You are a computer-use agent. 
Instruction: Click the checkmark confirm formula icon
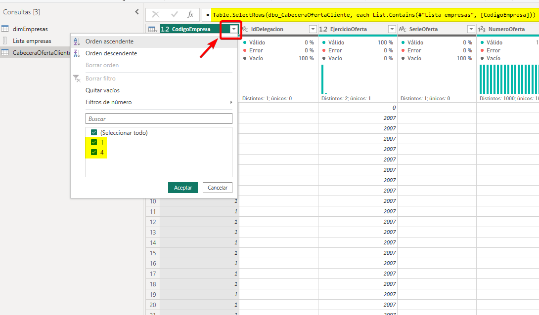tap(174, 15)
